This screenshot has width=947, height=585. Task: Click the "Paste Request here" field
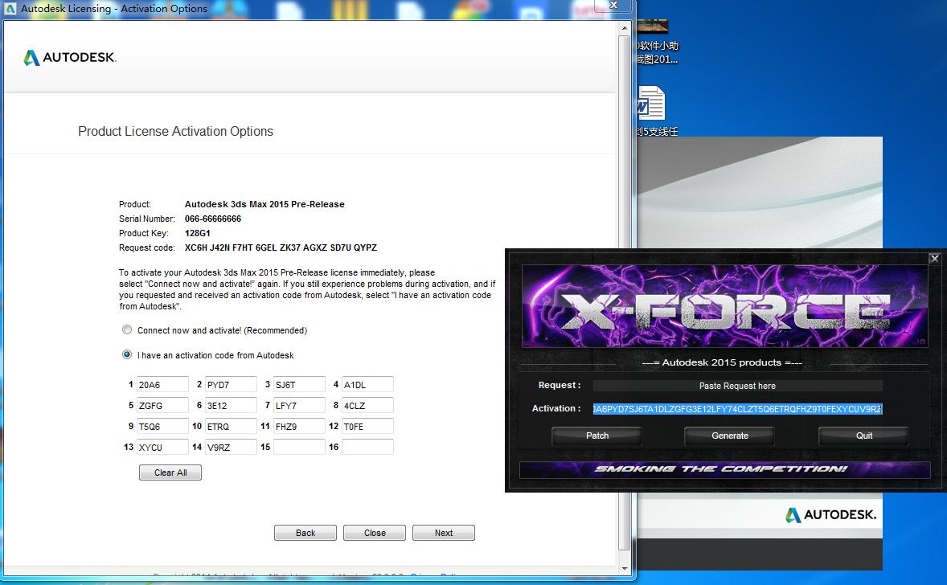coord(737,386)
